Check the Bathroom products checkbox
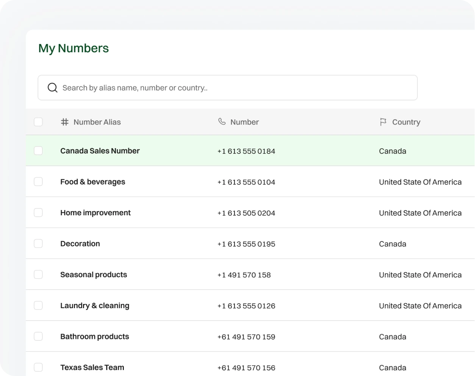 pos(38,336)
